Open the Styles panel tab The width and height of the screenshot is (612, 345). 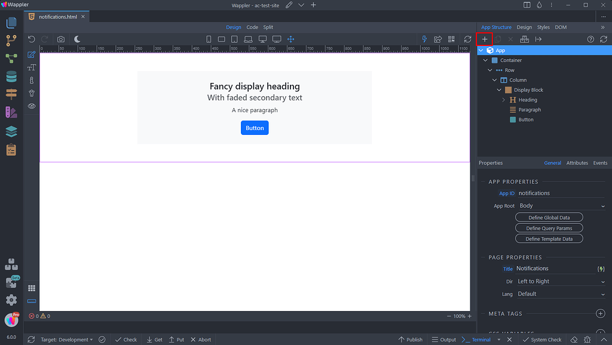coord(543,27)
